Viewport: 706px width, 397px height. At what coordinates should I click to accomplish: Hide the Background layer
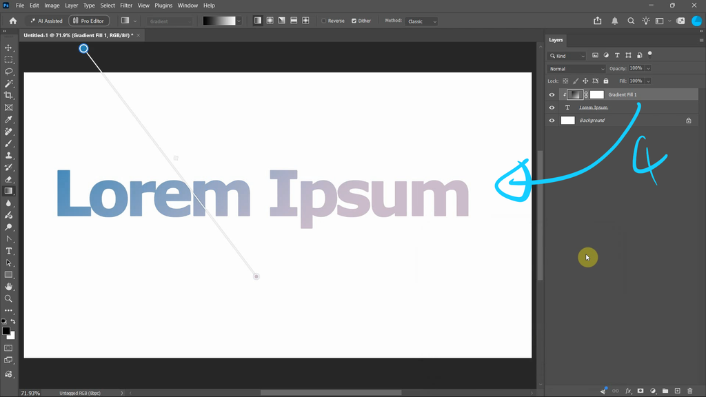[552, 121]
